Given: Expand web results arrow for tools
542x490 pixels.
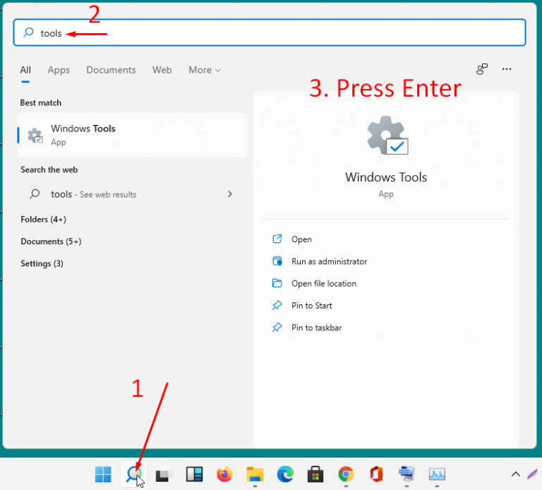Looking at the screenshot, I should tap(230, 194).
